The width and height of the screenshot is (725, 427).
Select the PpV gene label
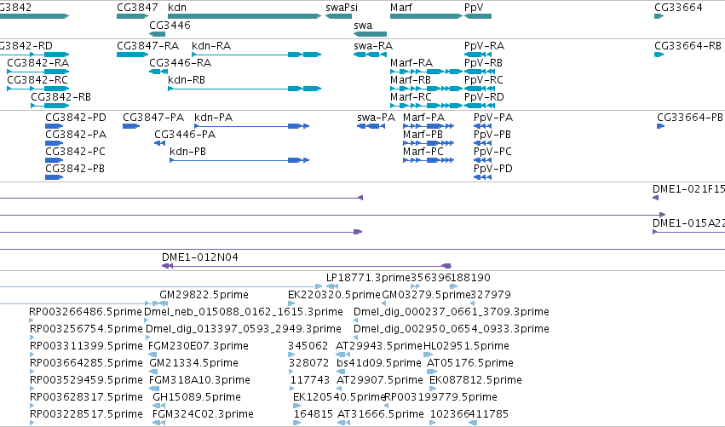(x=474, y=8)
